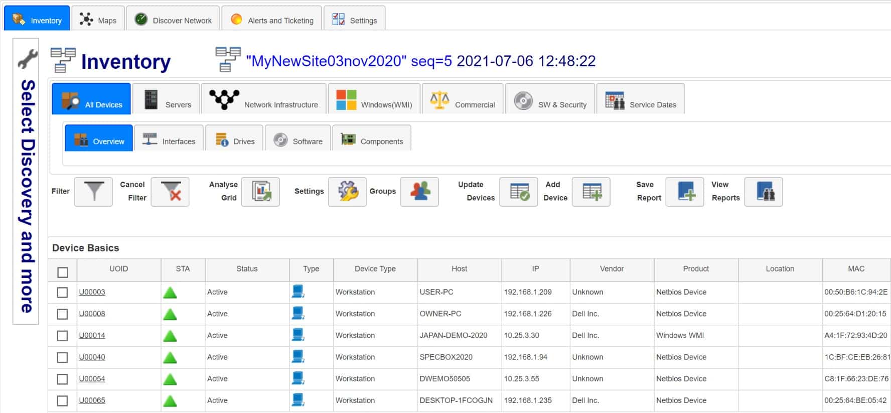This screenshot has height=413, width=891.
Task: Open device link U00054
Action: pos(92,378)
